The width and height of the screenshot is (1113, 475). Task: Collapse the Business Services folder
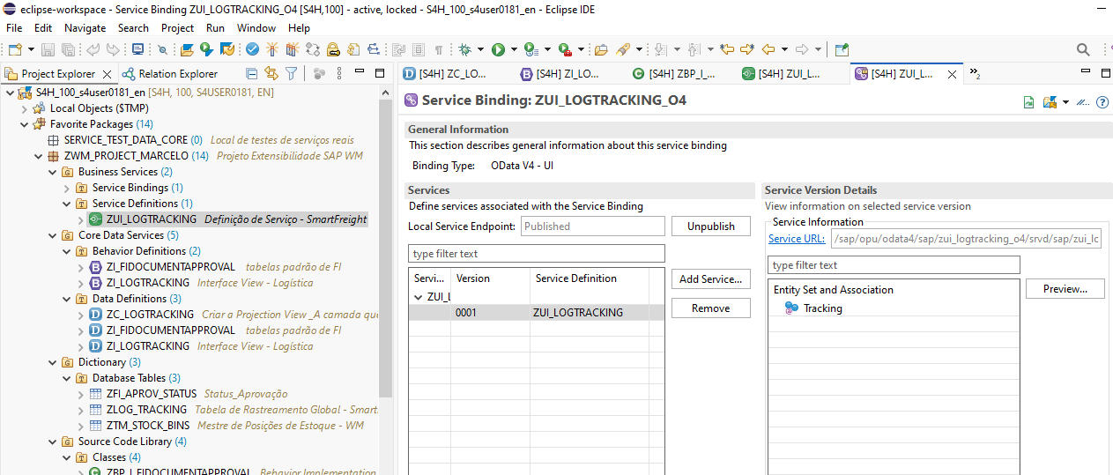coord(53,172)
